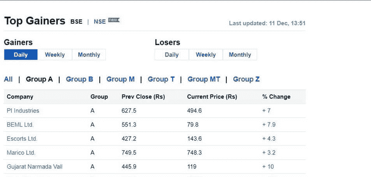371x177 pixels.
Task: Filter by All groups
Action: pos(8,79)
